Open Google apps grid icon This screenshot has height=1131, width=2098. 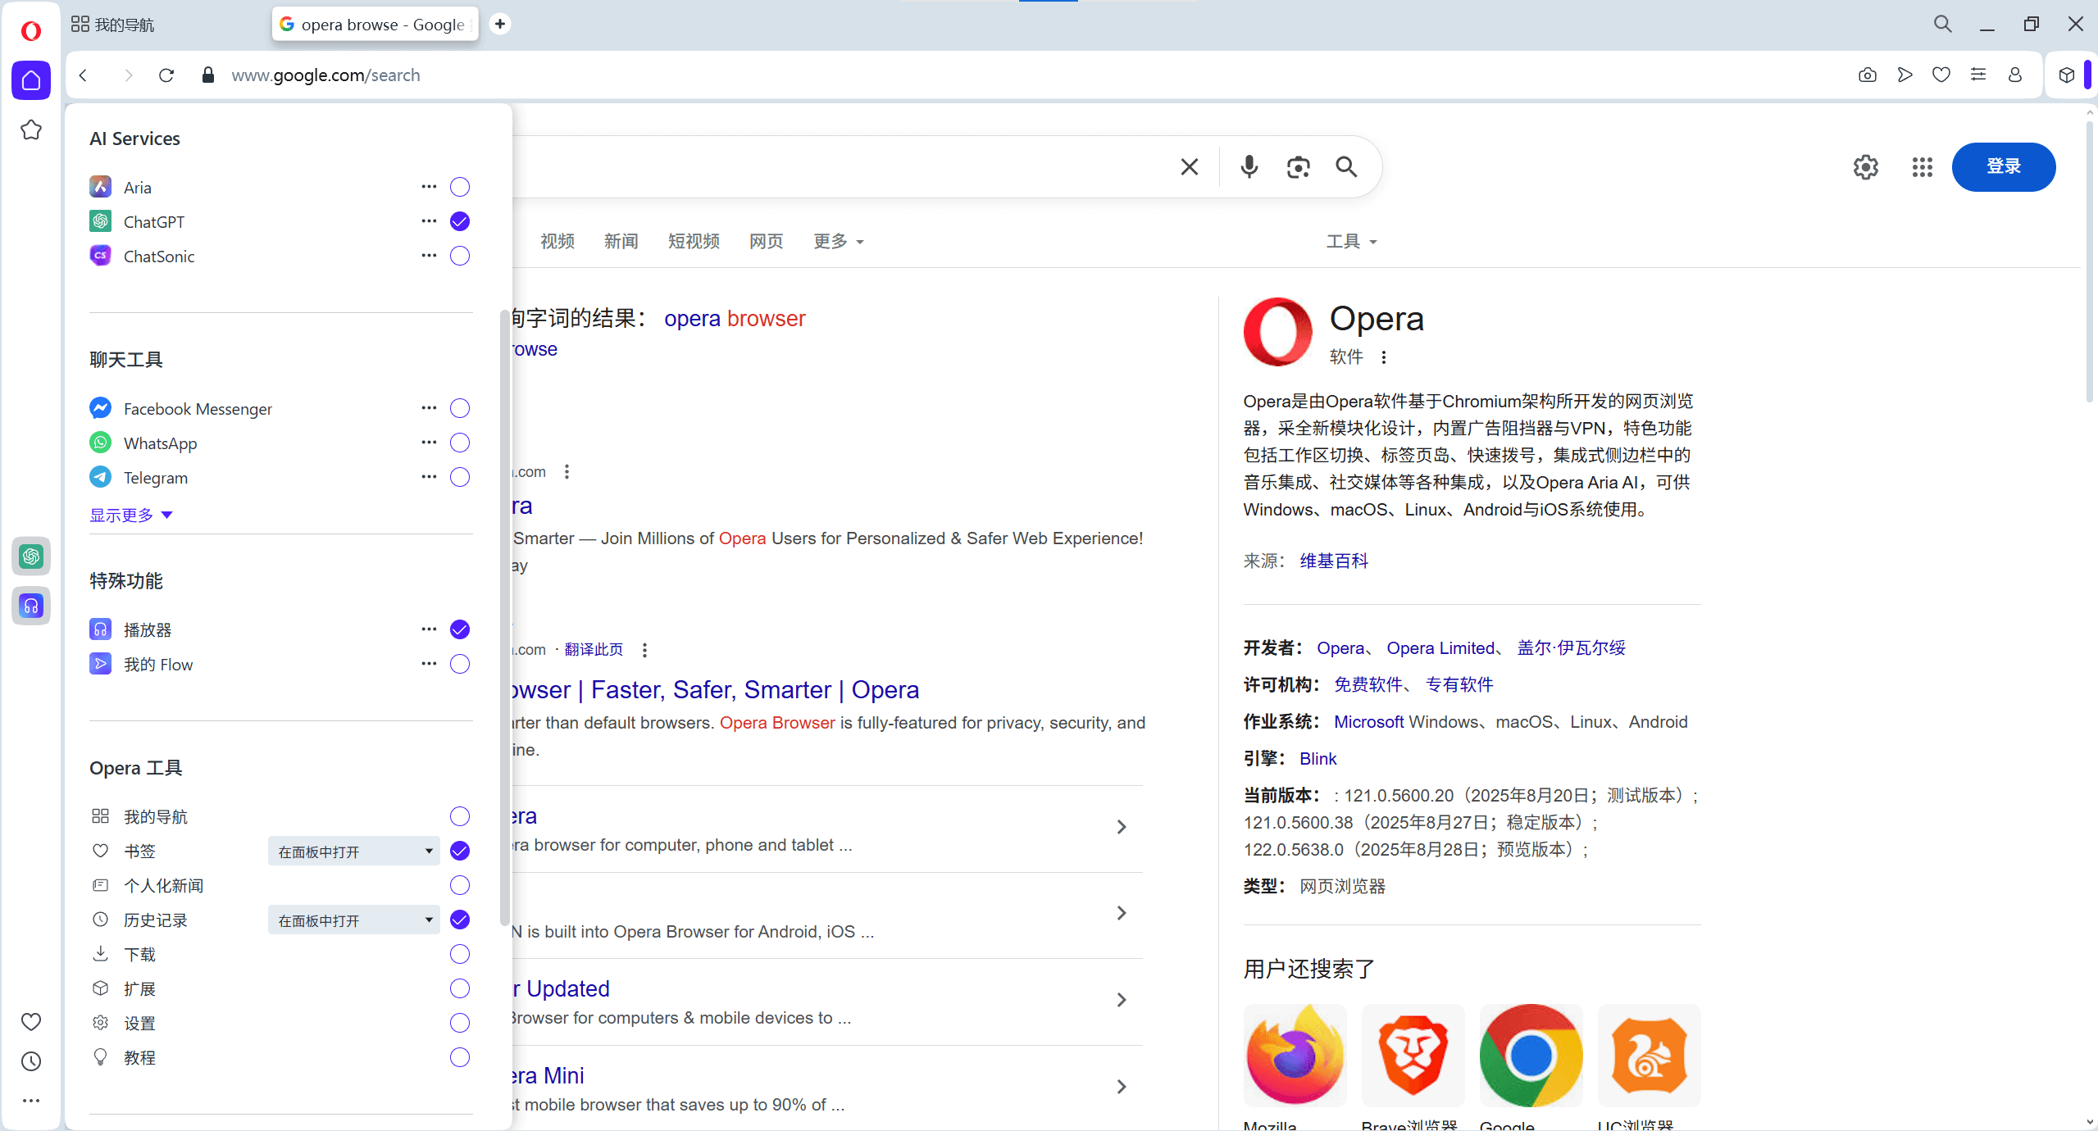click(1922, 167)
